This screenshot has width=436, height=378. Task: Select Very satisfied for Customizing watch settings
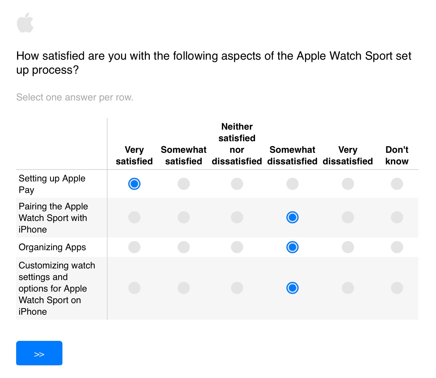pos(134,288)
